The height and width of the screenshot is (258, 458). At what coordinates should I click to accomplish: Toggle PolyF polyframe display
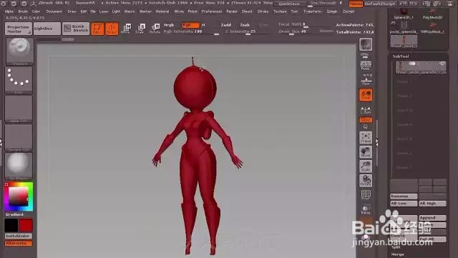tap(366, 194)
